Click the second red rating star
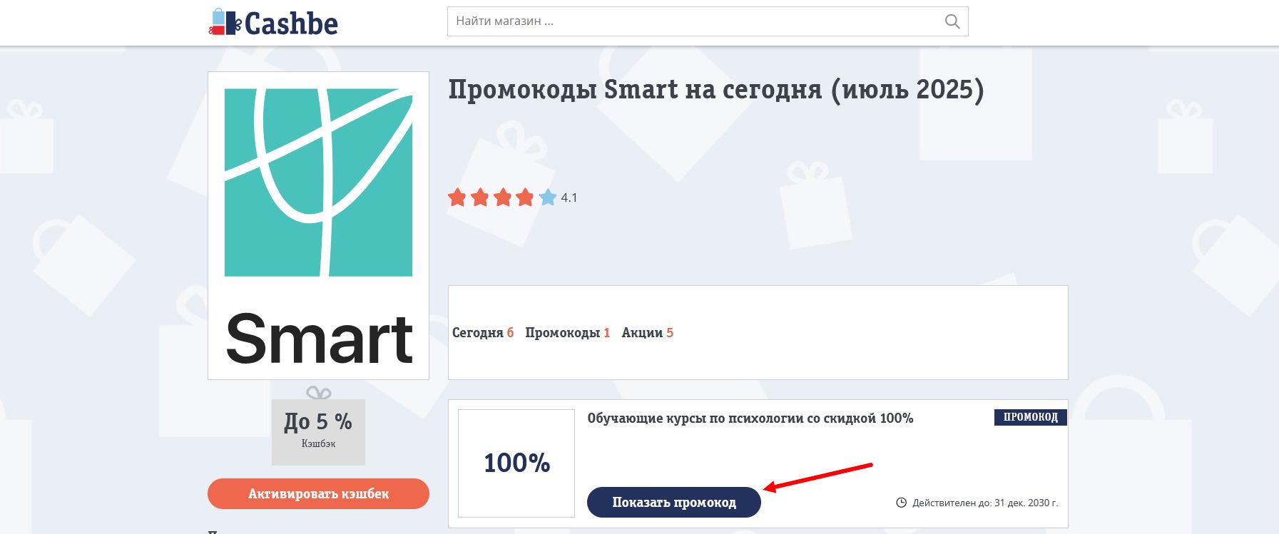The width and height of the screenshot is (1279, 534). tap(480, 197)
